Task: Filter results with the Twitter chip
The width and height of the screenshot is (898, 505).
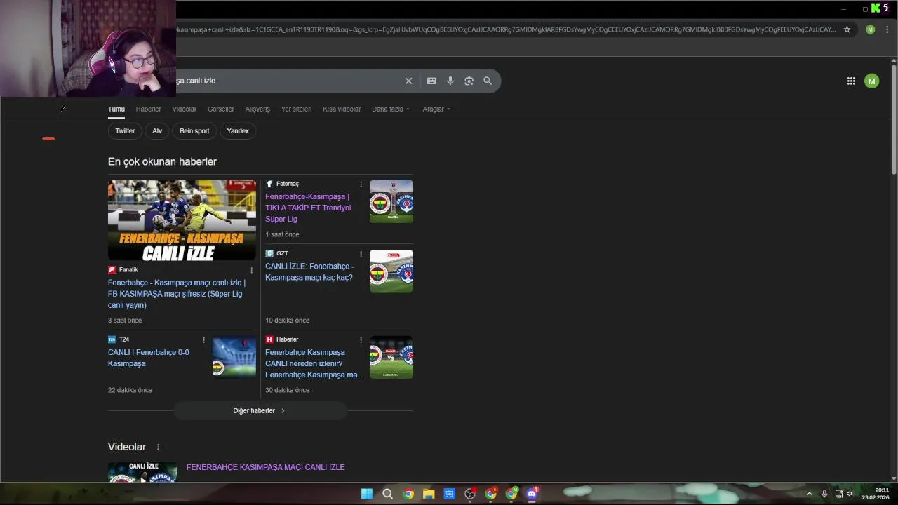Action: click(125, 131)
